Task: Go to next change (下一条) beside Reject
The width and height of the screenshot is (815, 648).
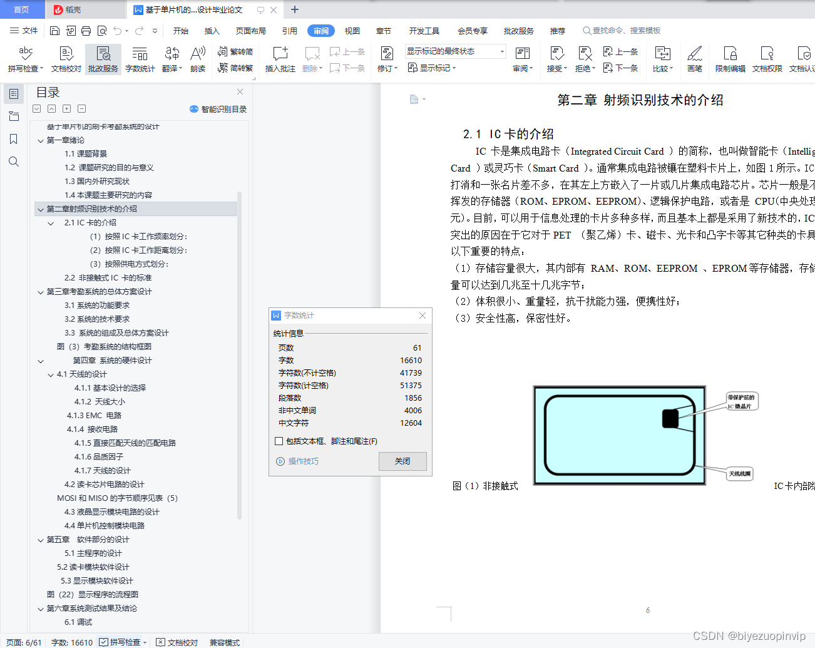Action: coord(620,68)
